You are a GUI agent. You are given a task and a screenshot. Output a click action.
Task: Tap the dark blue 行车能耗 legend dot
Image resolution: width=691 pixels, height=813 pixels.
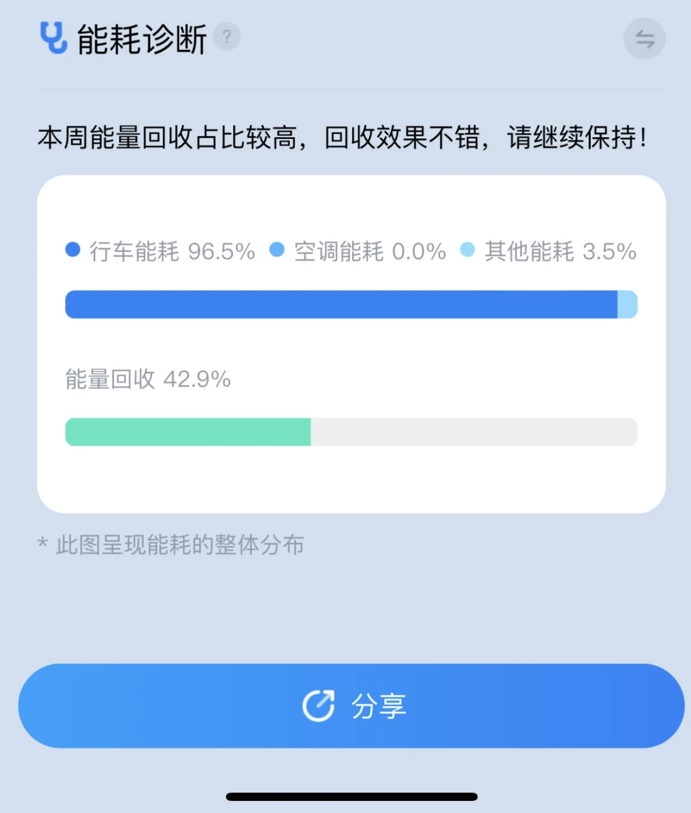[x=73, y=250]
